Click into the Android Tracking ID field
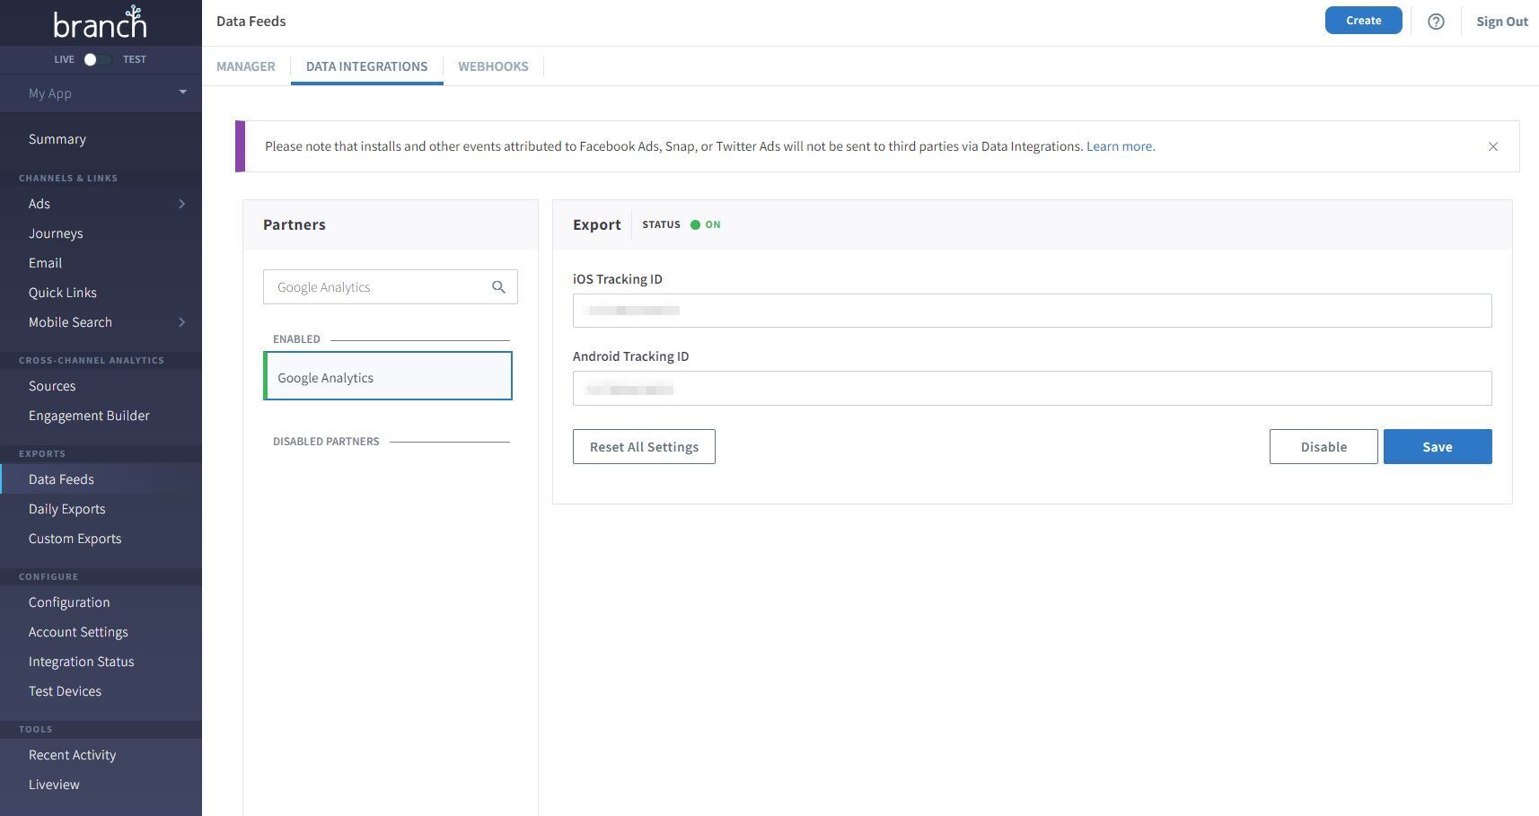This screenshot has width=1539, height=816. point(1033,388)
